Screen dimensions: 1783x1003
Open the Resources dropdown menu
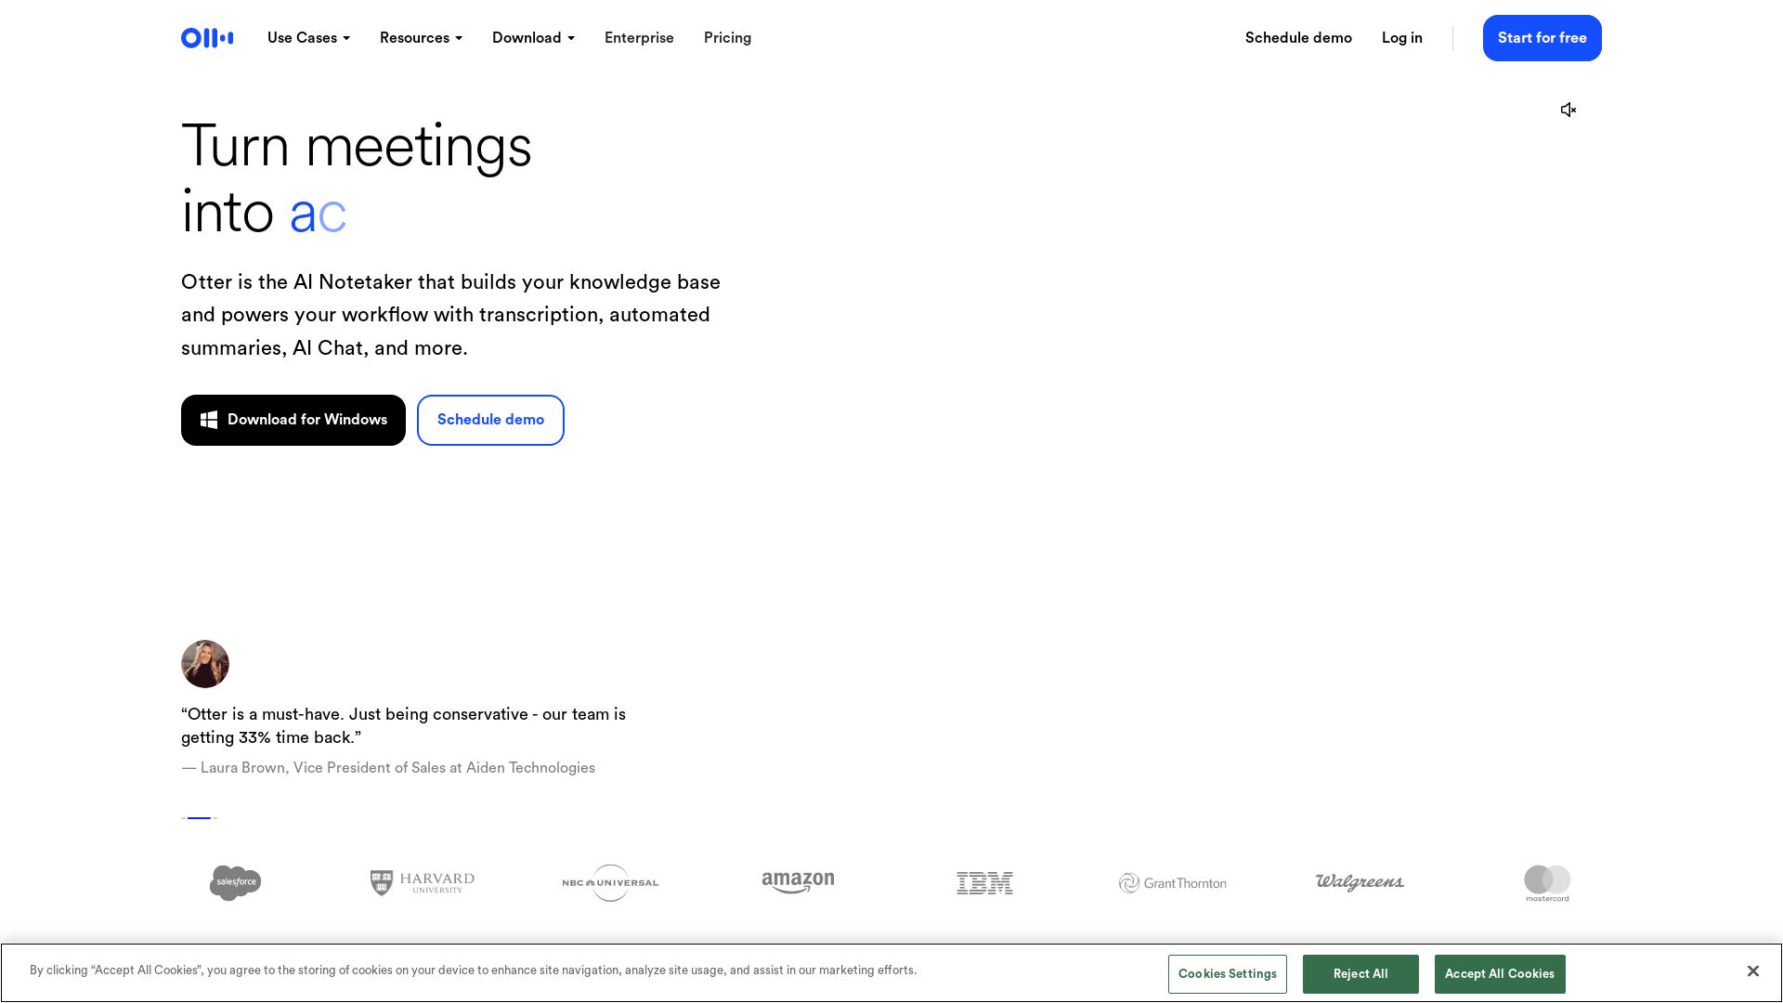[421, 38]
